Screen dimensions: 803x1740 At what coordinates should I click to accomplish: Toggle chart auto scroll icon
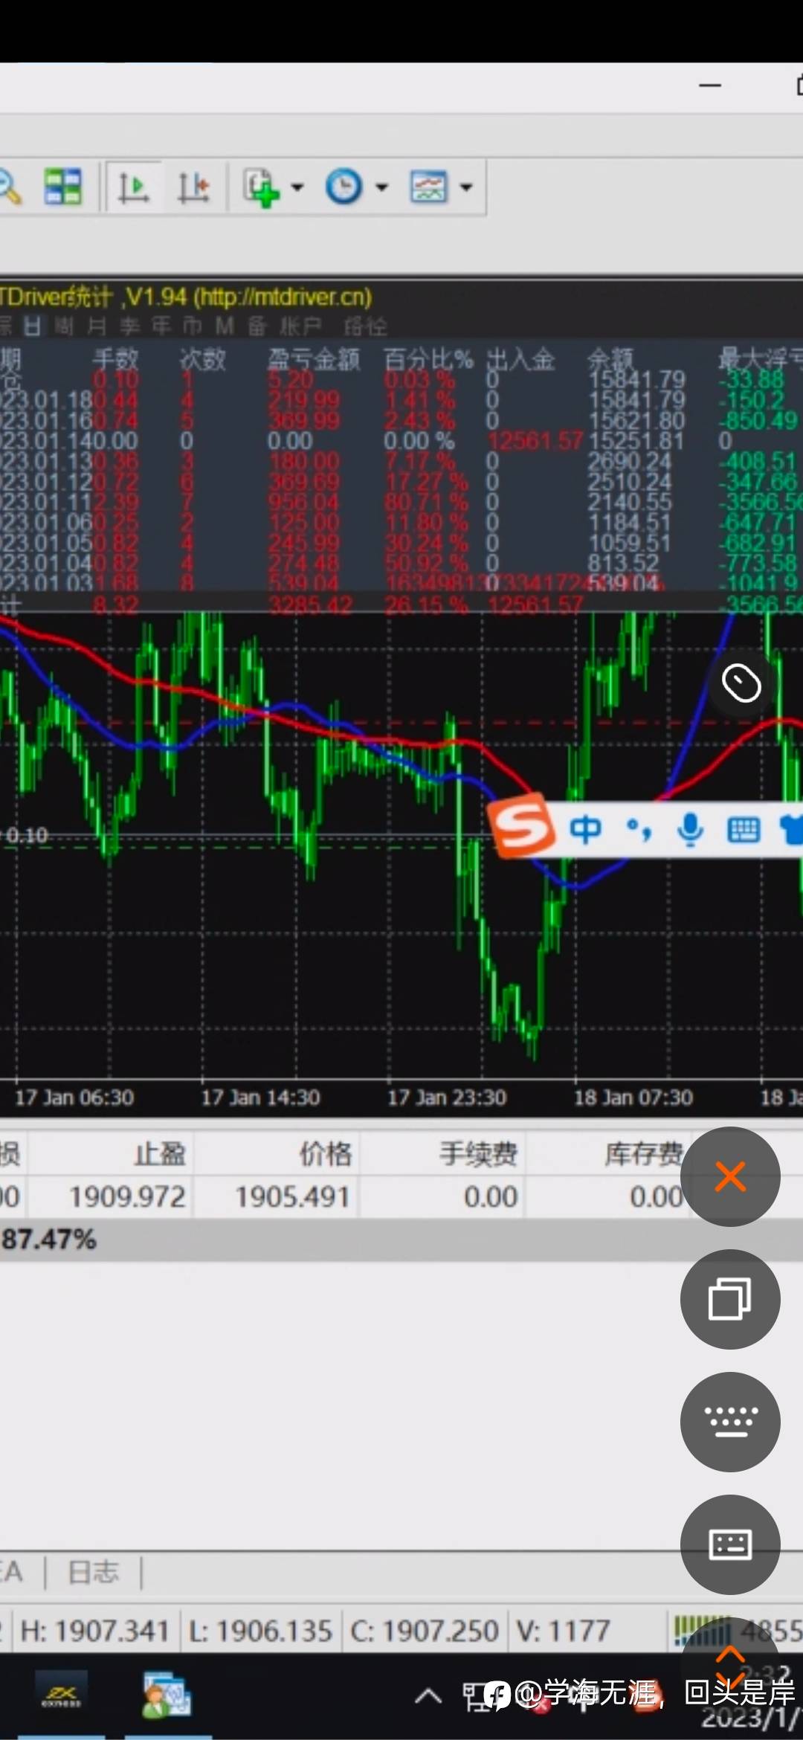coord(134,187)
